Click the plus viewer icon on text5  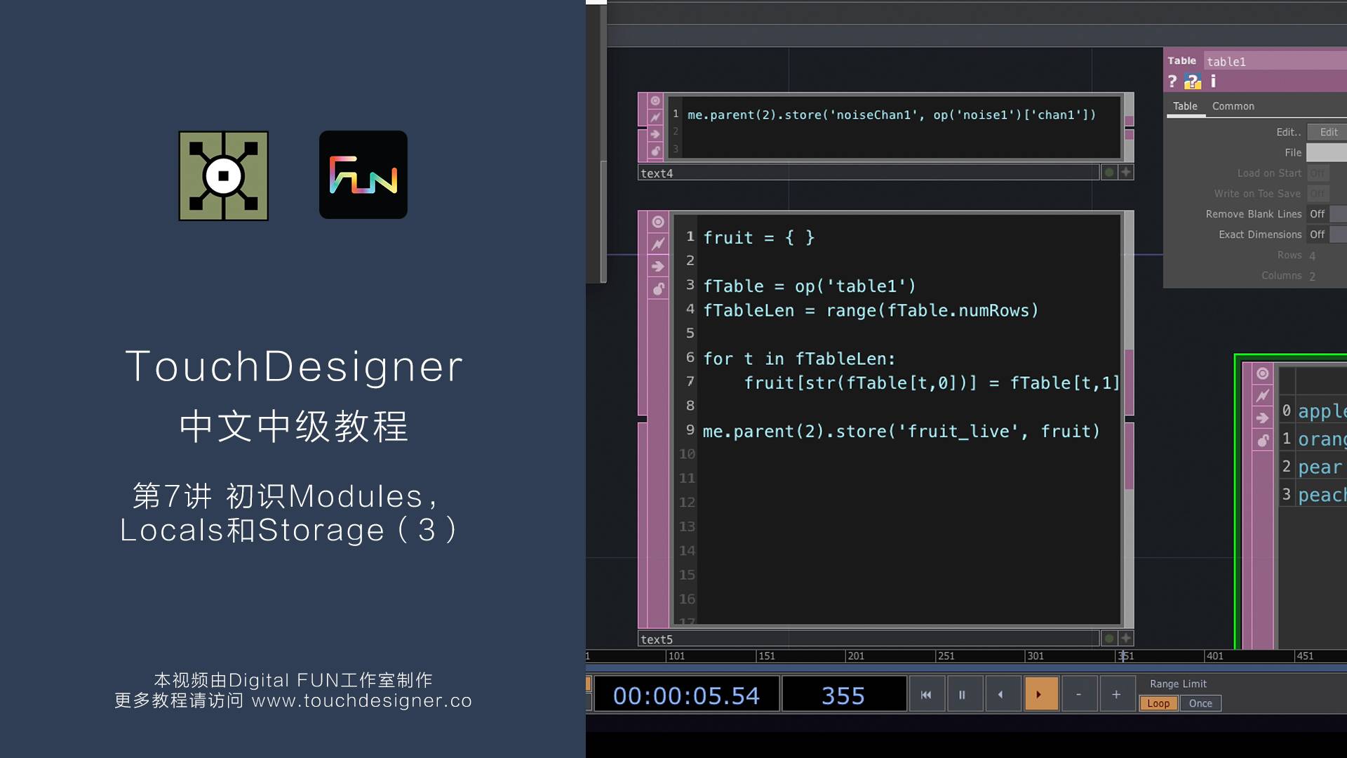click(x=1126, y=638)
